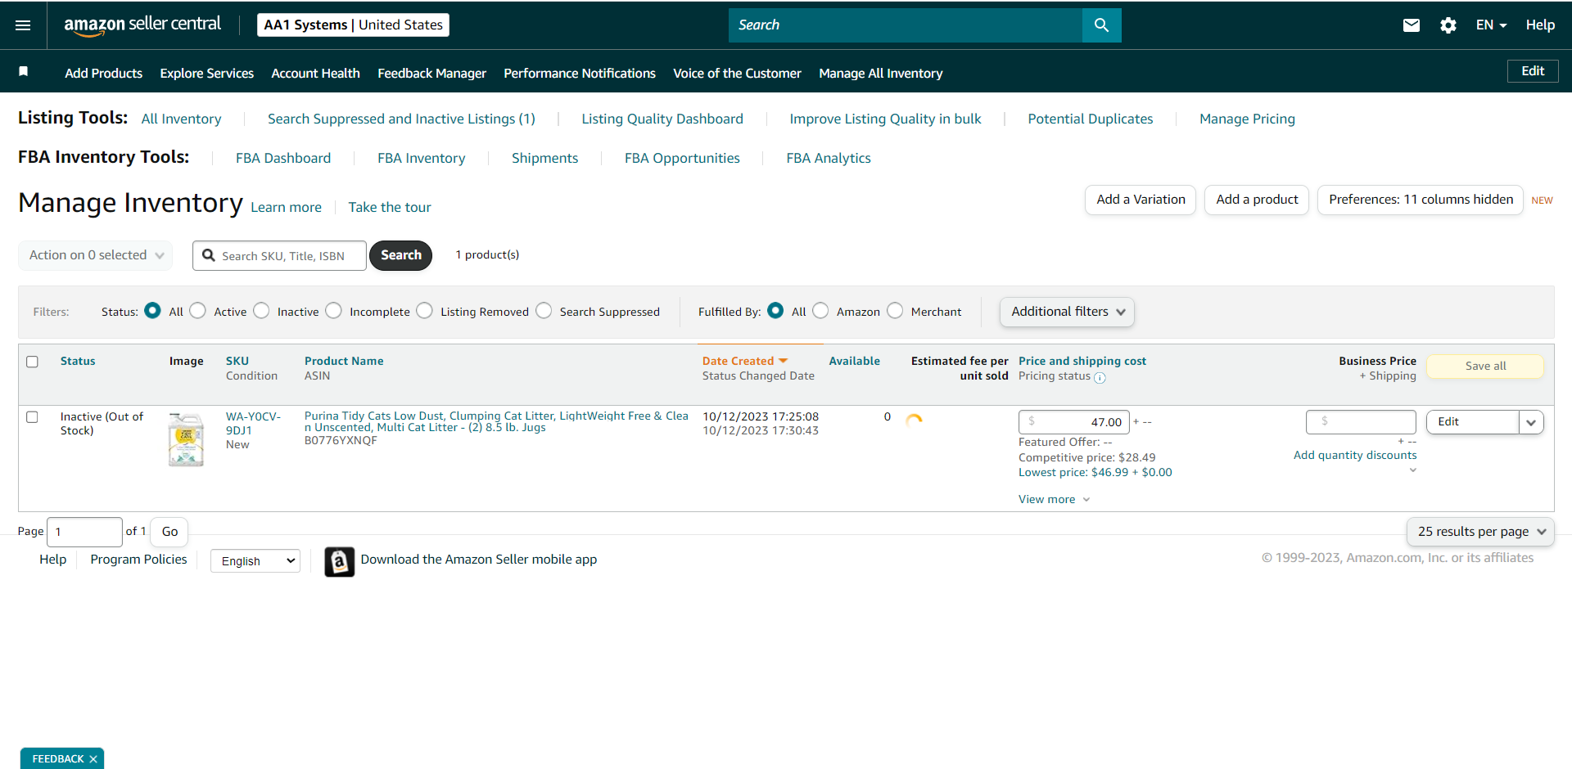Open Manage All Inventory menu item
The width and height of the screenshot is (1572, 769).
[881, 74]
